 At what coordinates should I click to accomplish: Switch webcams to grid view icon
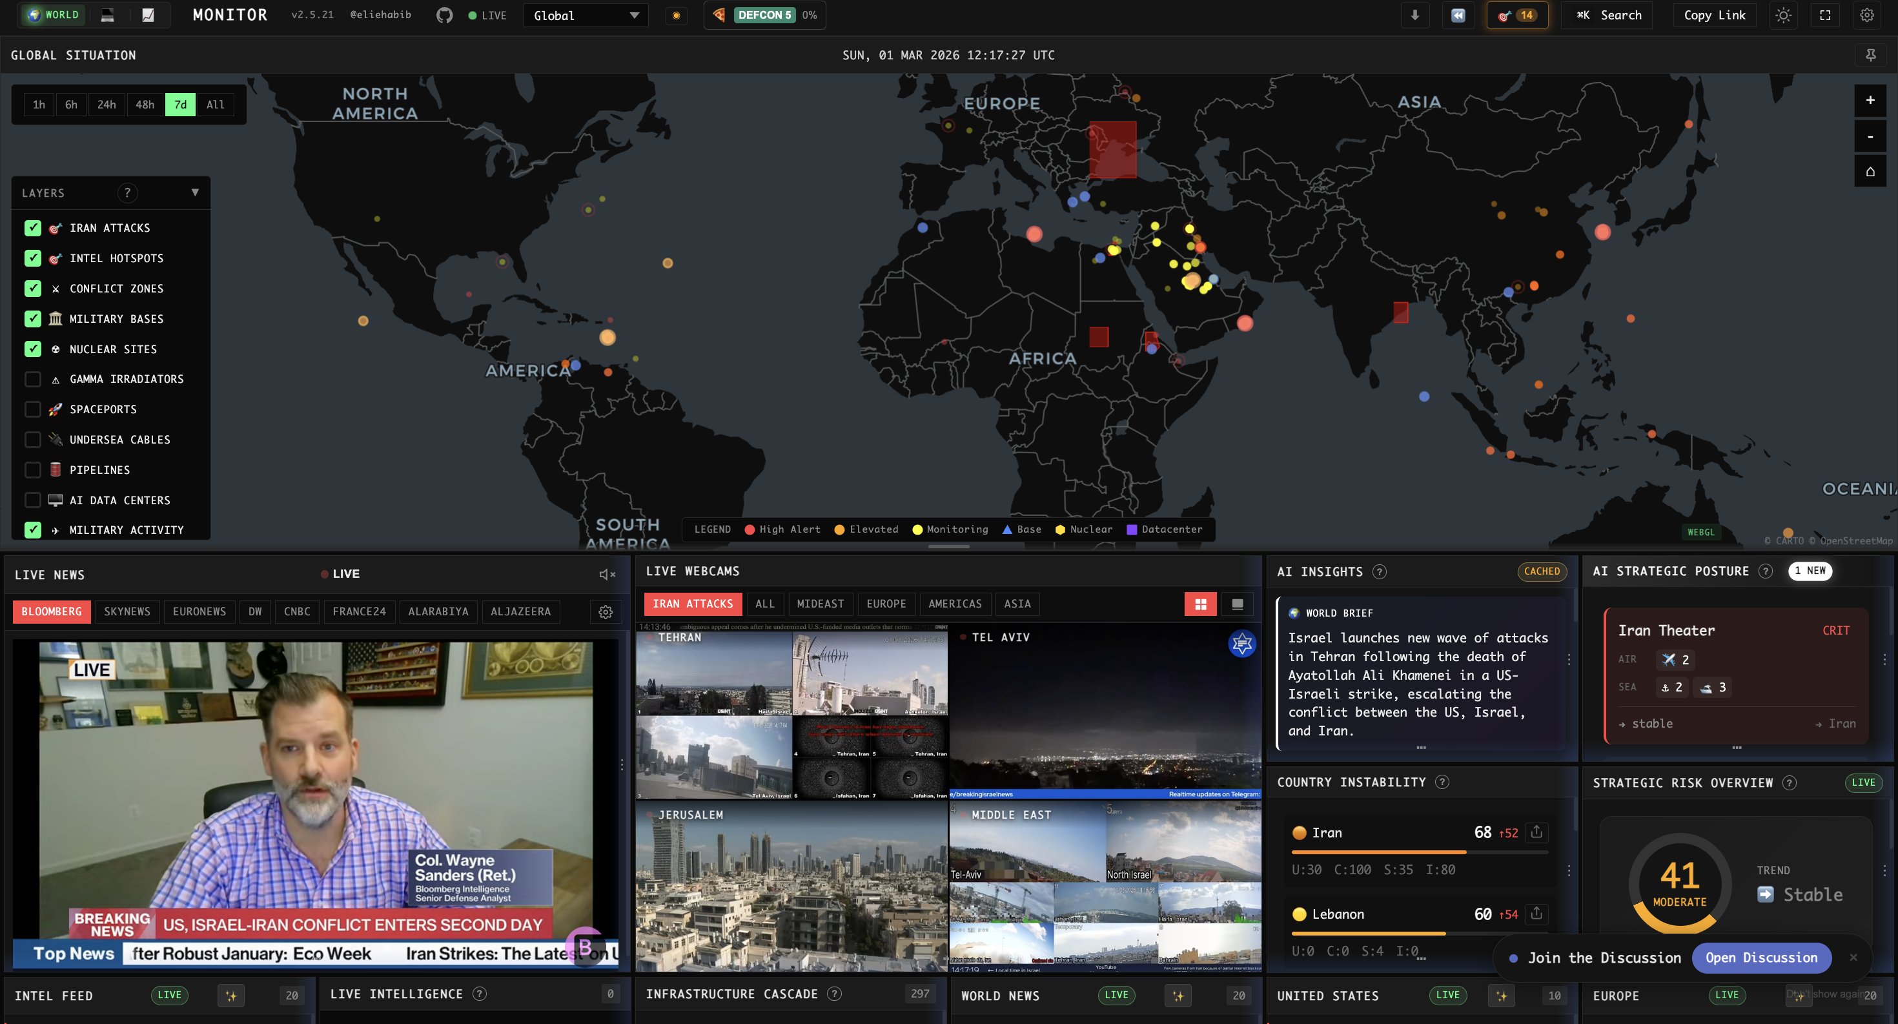click(x=1200, y=604)
